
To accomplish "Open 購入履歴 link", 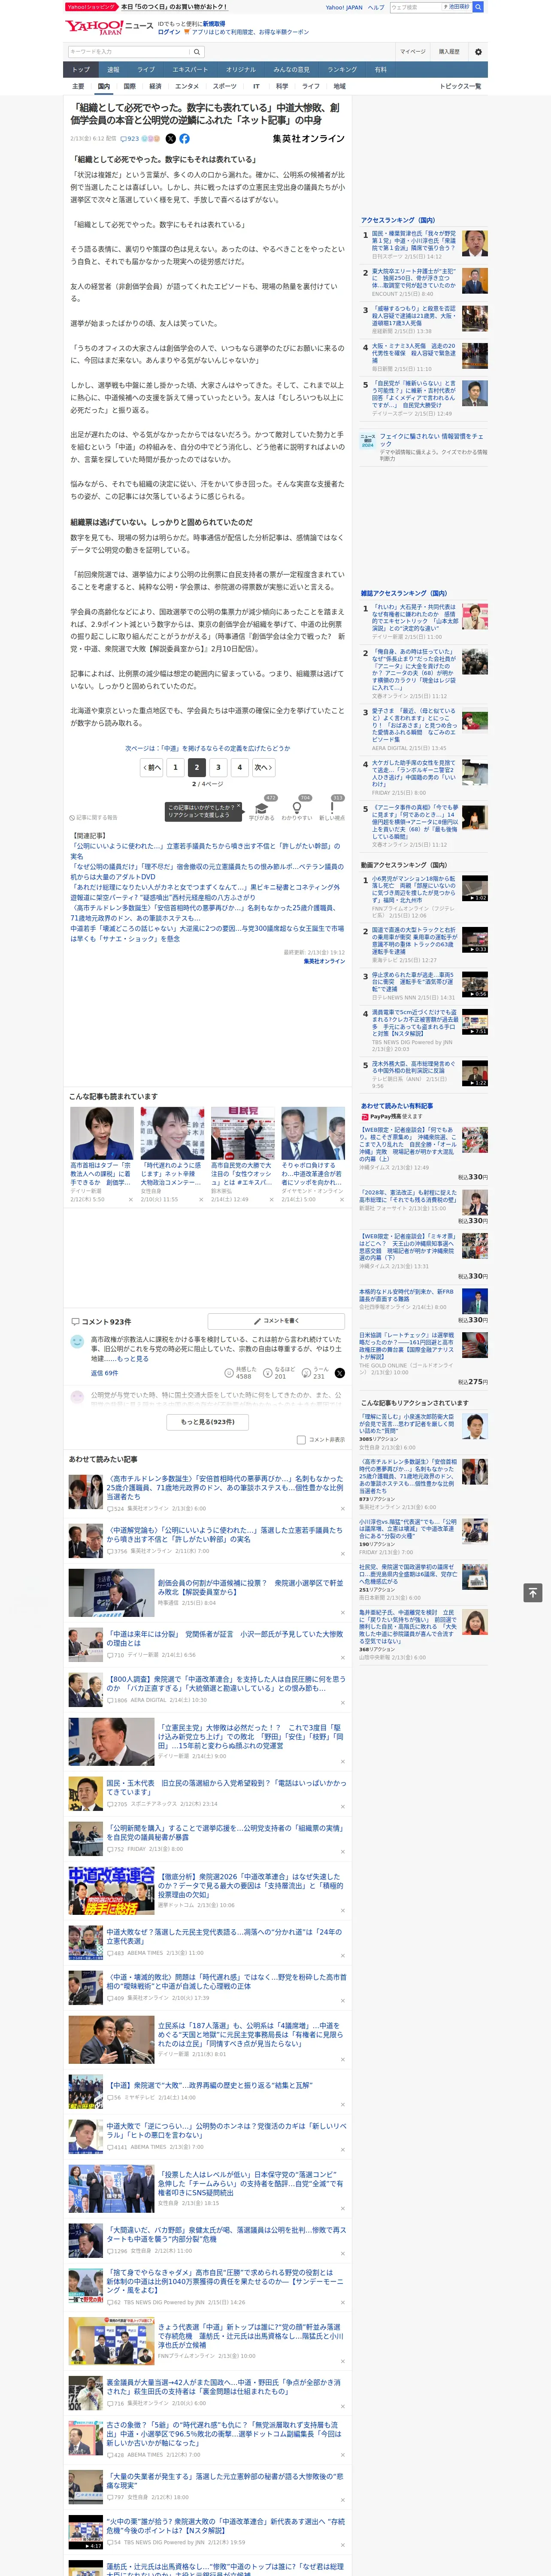I will (x=449, y=51).
